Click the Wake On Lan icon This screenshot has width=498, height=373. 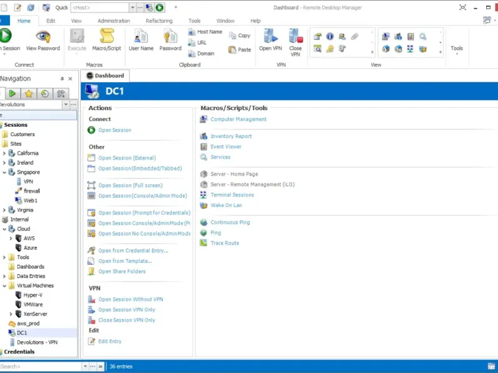point(204,205)
